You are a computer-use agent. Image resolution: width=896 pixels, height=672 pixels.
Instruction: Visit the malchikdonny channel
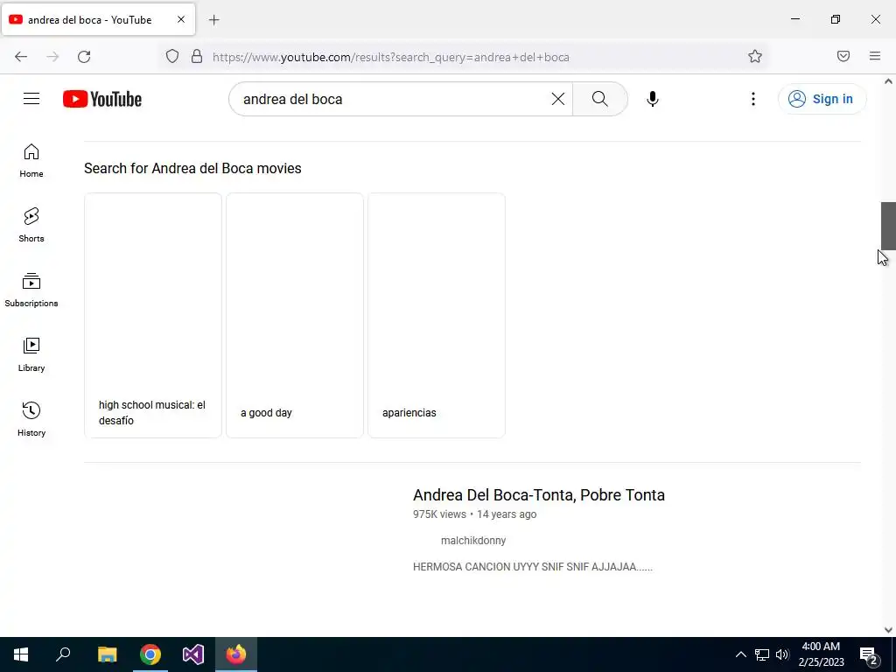(473, 541)
